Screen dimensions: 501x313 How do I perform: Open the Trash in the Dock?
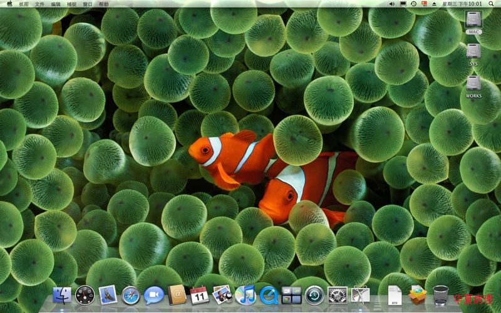click(441, 295)
